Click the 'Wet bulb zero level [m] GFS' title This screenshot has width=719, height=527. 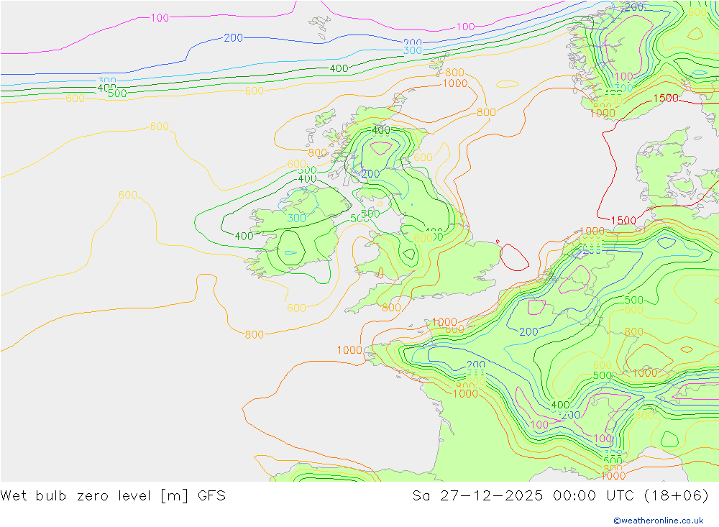tap(113, 495)
